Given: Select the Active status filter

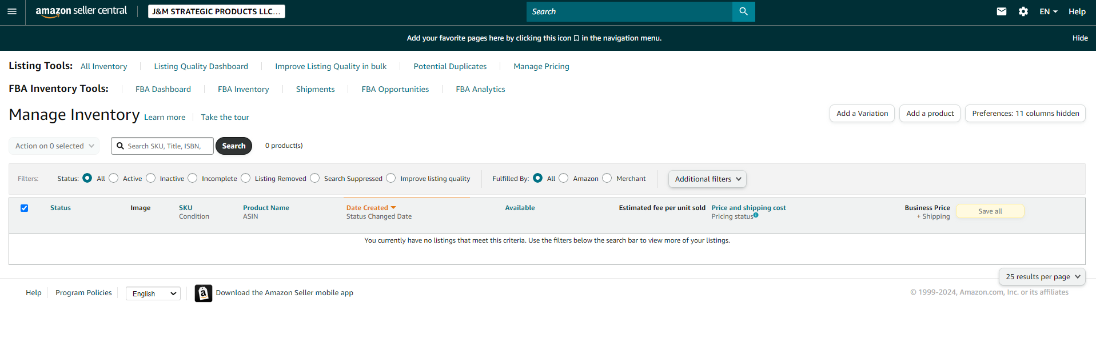Looking at the screenshot, I should tap(113, 178).
